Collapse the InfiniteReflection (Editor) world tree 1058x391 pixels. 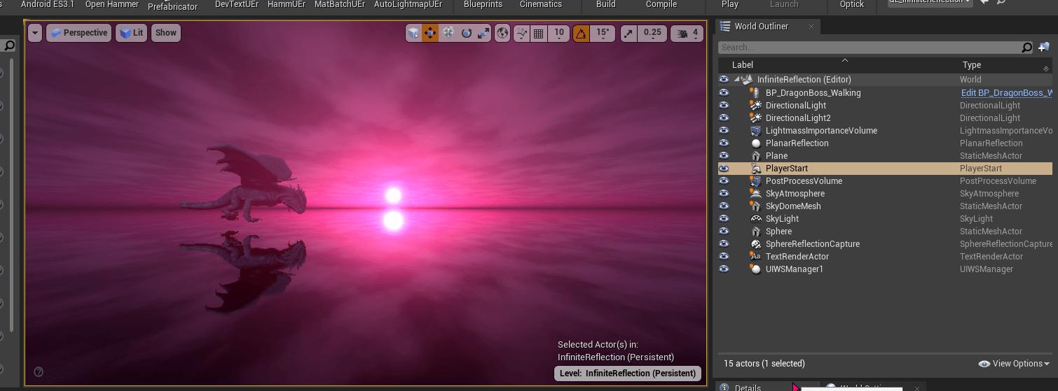(737, 80)
